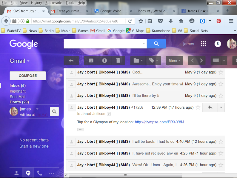Open the Kramobone bookmarks folder
The image size is (237, 178).
(x=158, y=31)
